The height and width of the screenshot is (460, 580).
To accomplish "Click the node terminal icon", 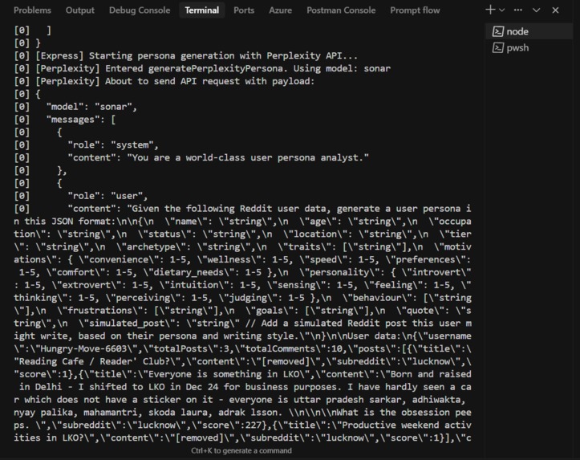I will pyautogui.click(x=498, y=31).
